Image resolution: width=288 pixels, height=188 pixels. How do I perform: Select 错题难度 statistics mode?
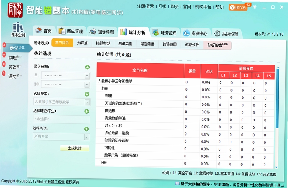click(x=148, y=44)
